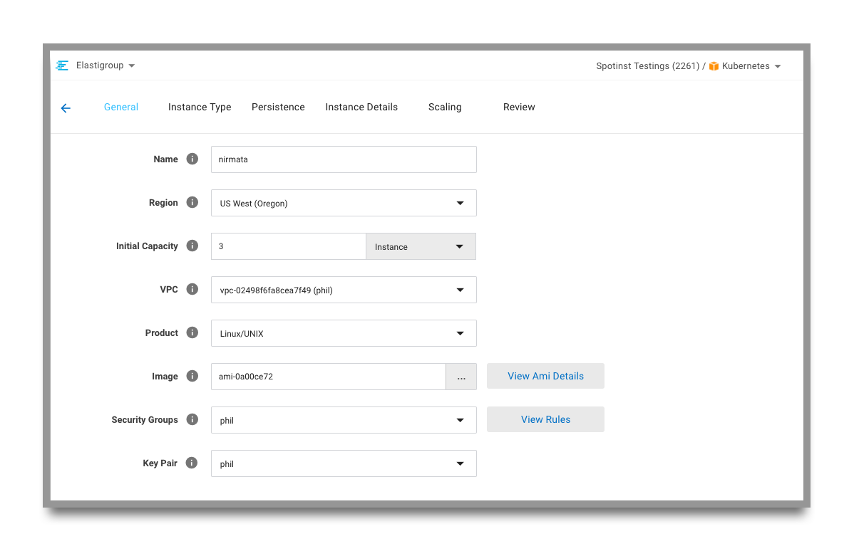Open the Review tab
Viewport: 854px width, 551px height.
(x=519, y=107)
